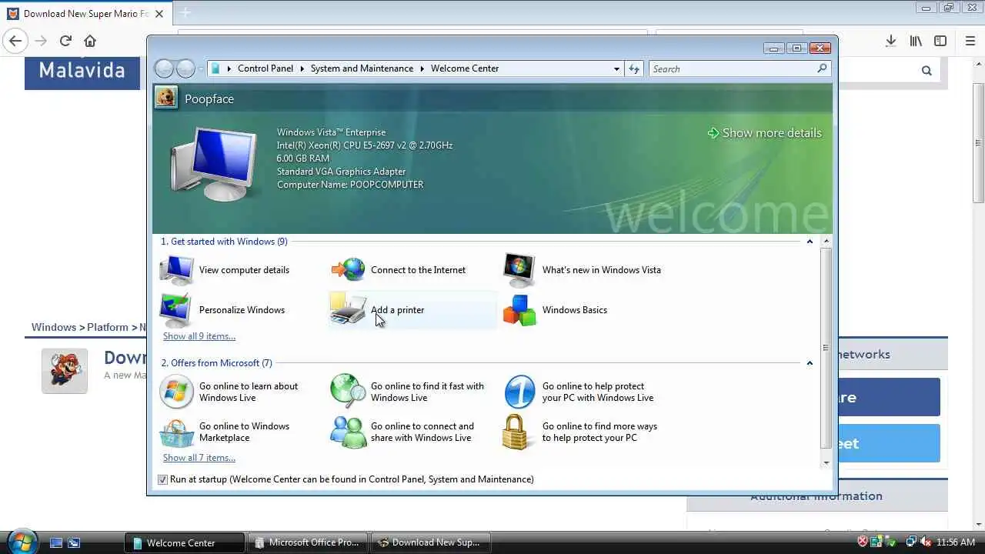Reload the Firefox page

(65, 41)
